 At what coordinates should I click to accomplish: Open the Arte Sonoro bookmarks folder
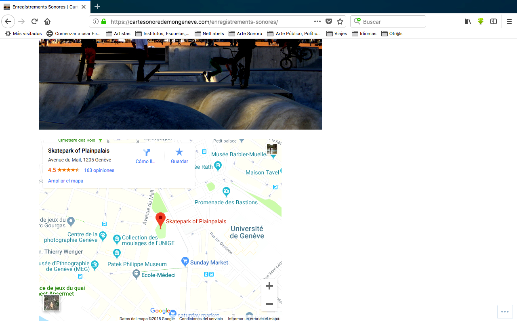click(x=245, y=34)
